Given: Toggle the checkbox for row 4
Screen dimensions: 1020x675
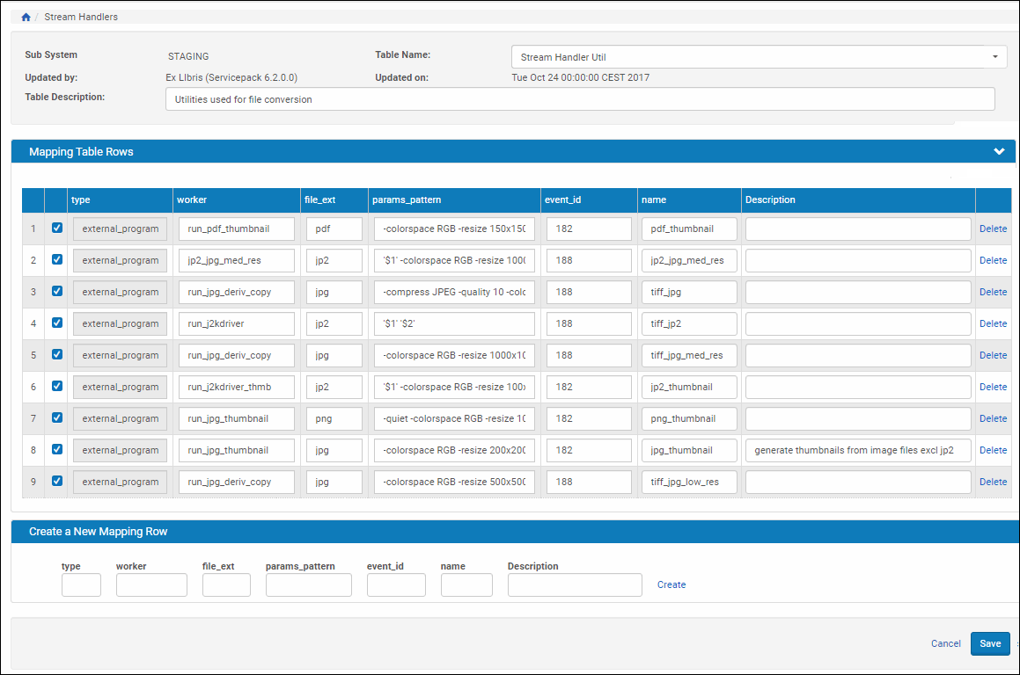Looking at the screenshot, I should point(57,323).
